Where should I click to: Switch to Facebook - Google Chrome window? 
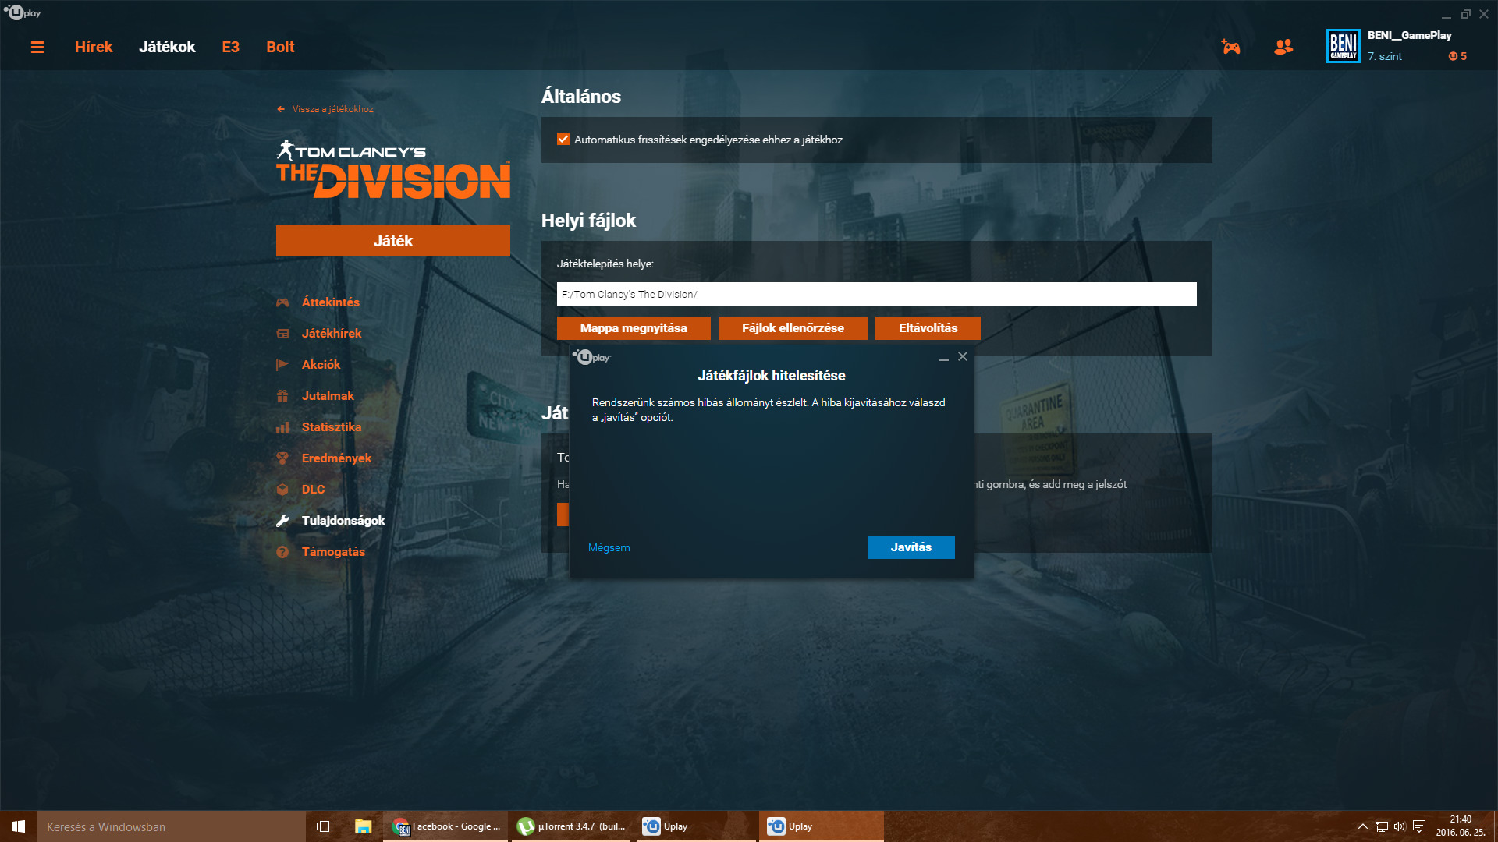(446, 826)
